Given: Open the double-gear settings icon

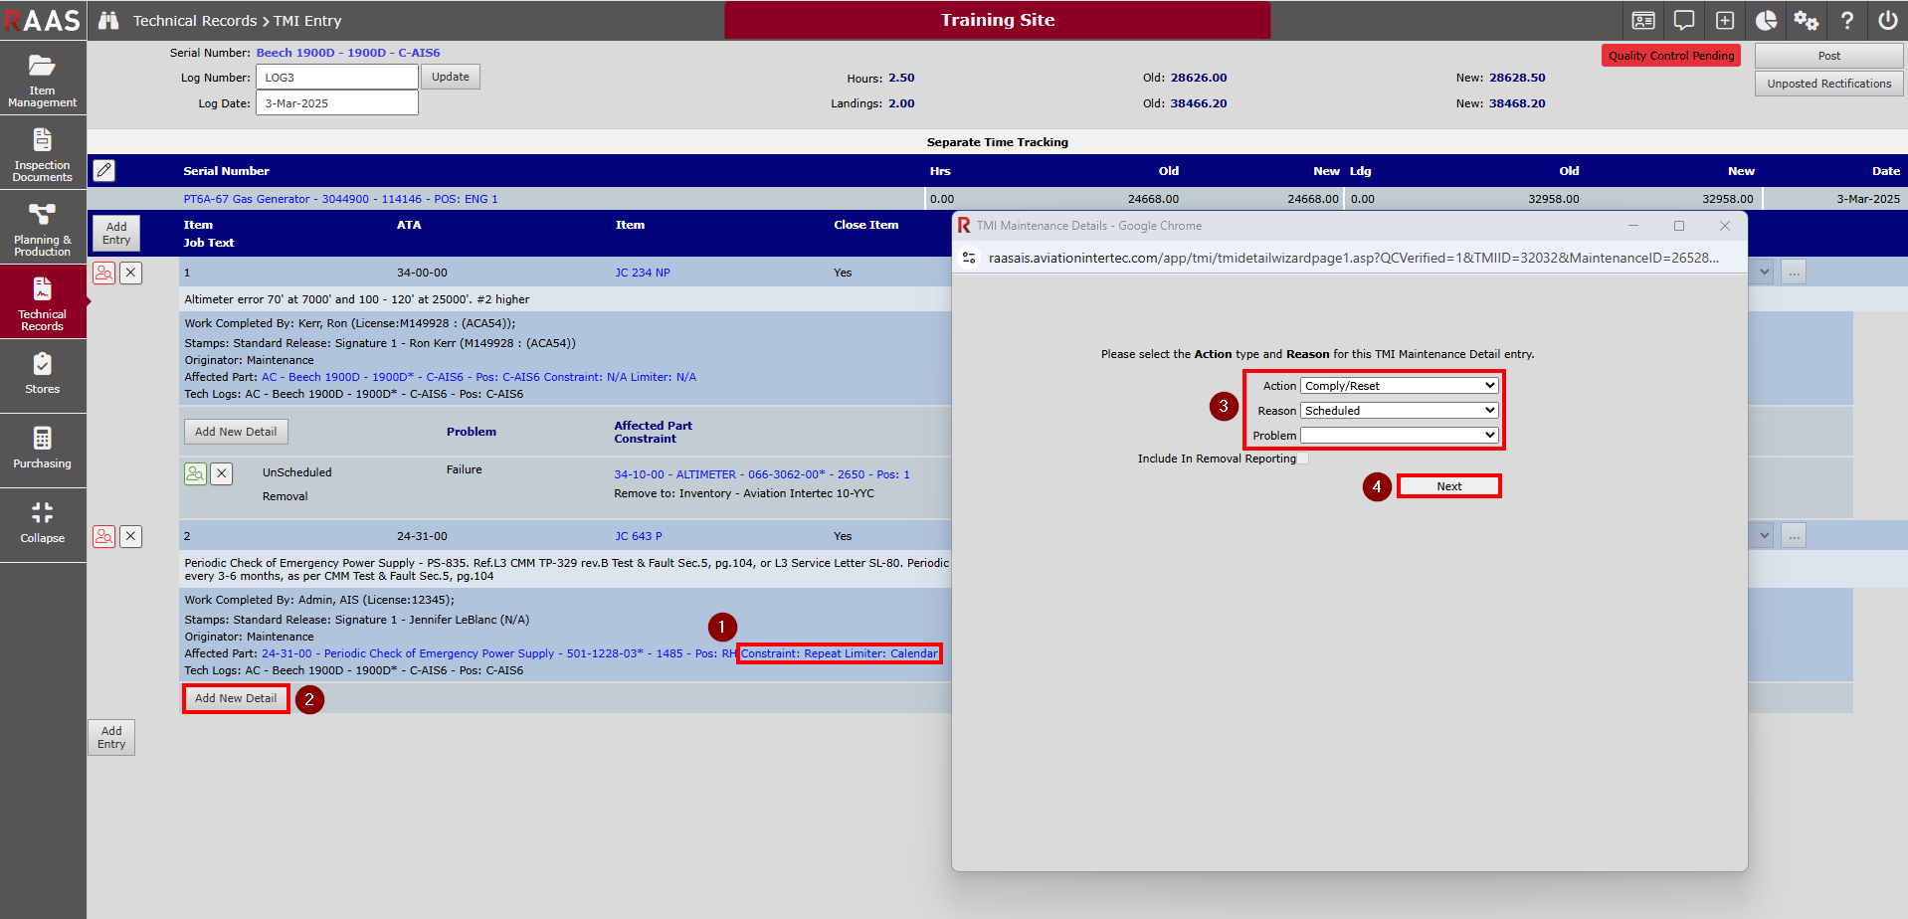Looking at the screenshot, I should pos(1806,20).
